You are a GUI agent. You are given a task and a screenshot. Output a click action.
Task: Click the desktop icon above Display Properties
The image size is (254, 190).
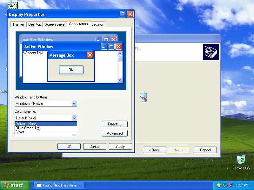[x=13, y=5]
